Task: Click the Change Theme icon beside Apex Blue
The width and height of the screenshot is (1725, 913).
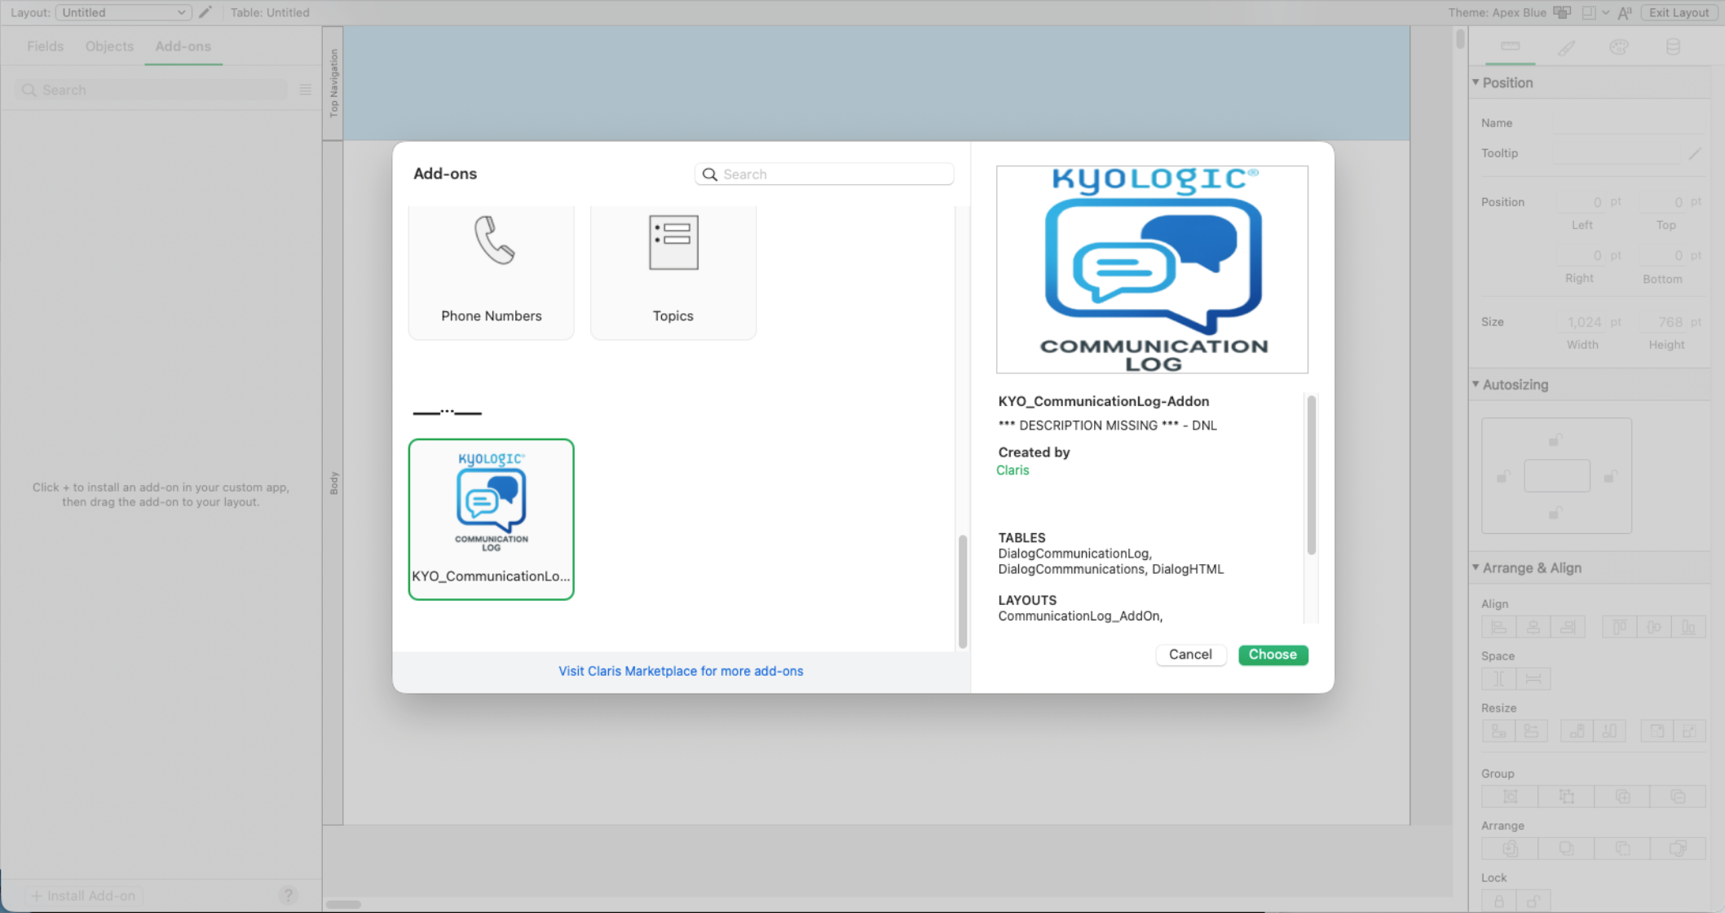Action: pos(1562,12)
